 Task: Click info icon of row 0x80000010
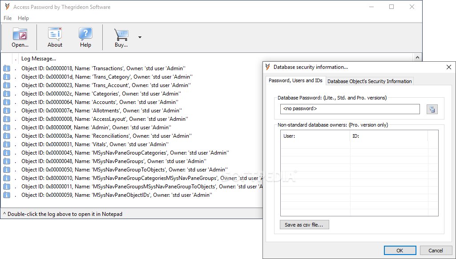7,178
